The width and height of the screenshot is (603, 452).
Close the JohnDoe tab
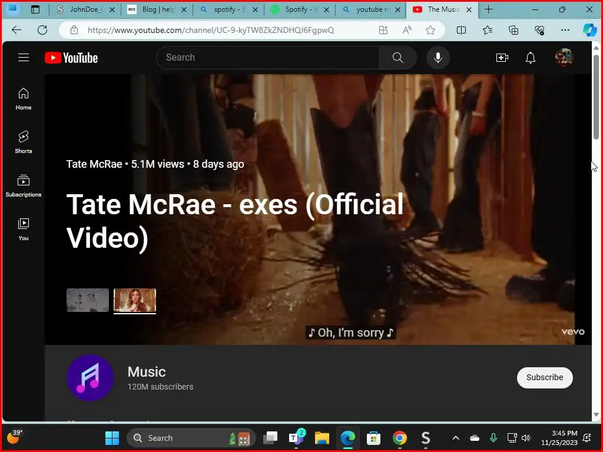[x=112, y=9]
